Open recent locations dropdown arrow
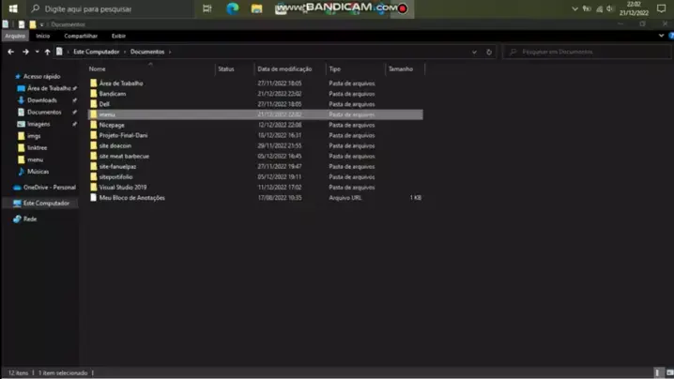The image size is (674, 379). (37, 52)
